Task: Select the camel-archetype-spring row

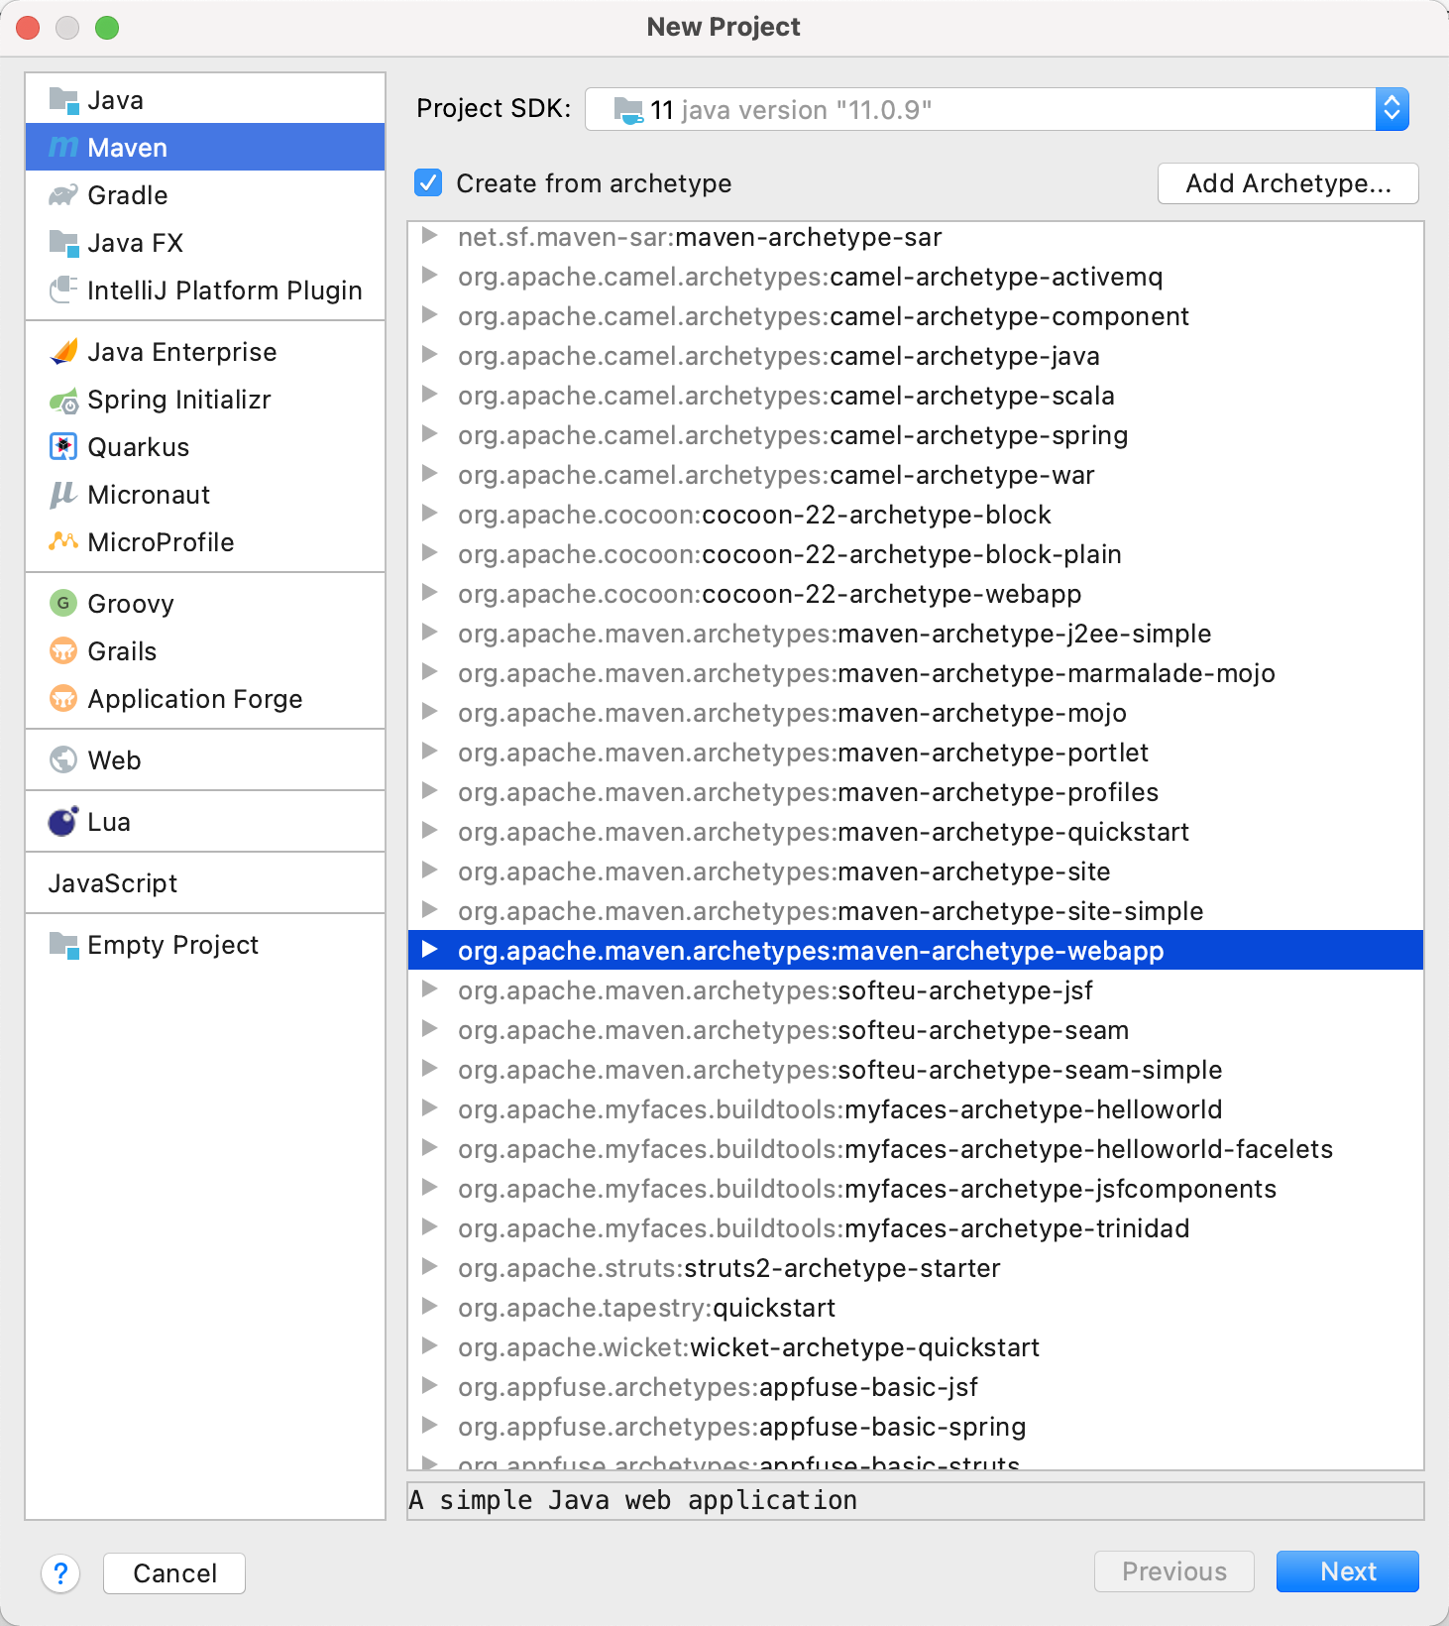Action: 916,435
